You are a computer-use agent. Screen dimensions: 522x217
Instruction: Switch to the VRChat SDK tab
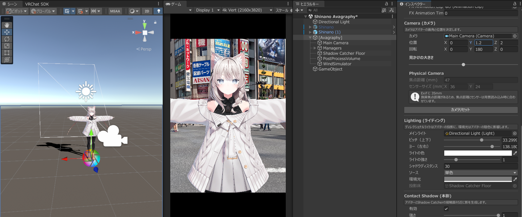(37, 4)
